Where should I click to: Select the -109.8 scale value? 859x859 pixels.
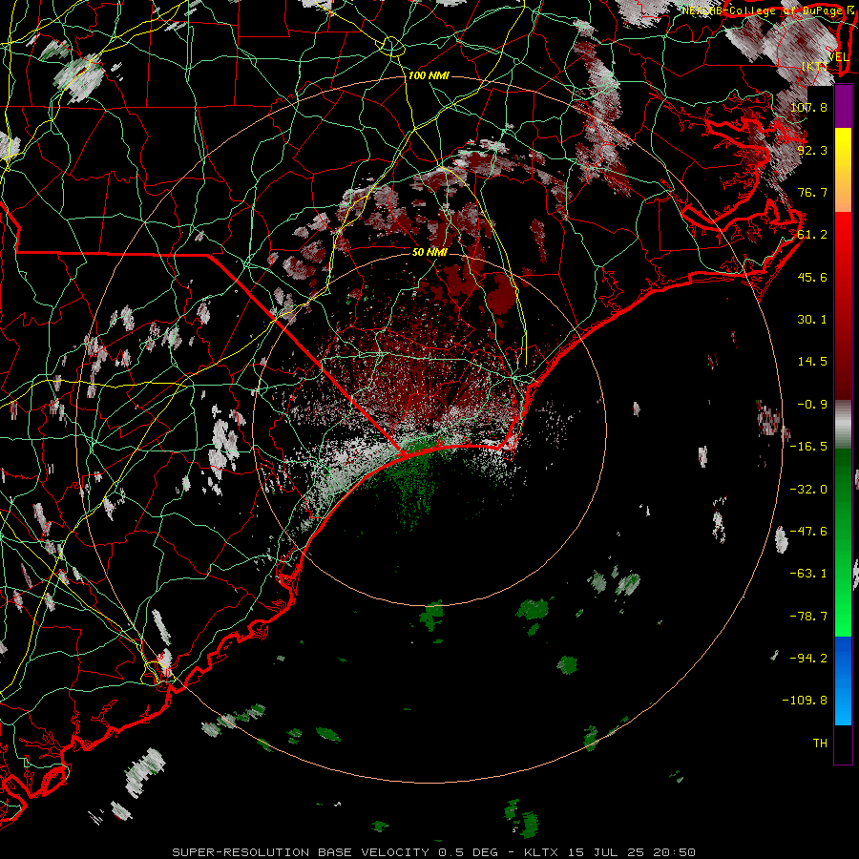(x=805, y=701)
